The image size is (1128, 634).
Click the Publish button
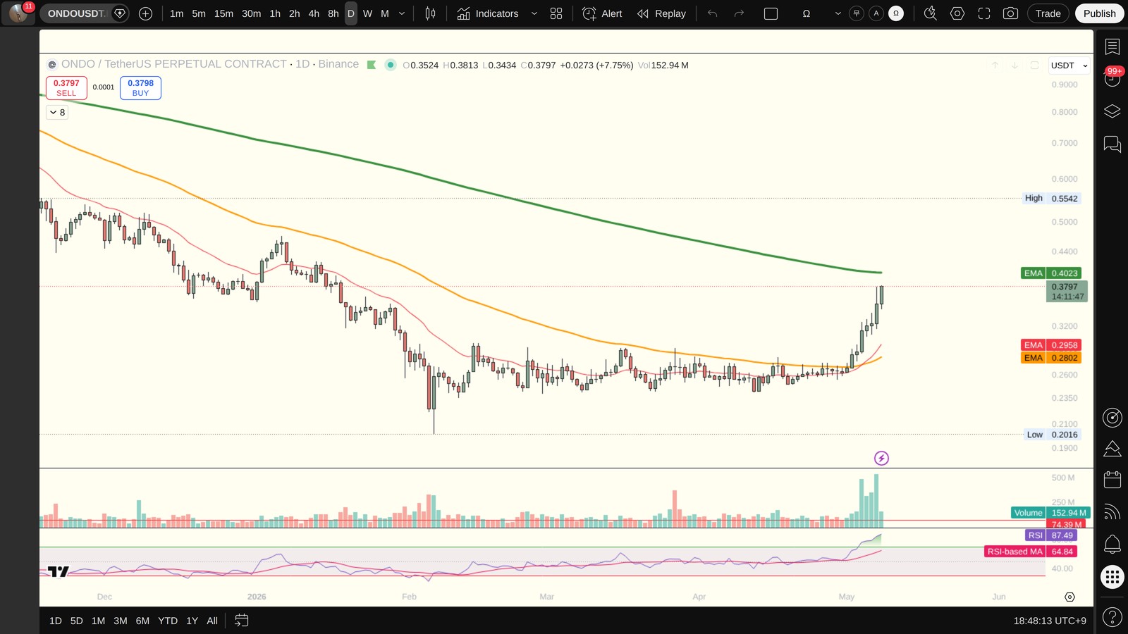(1099, 13)
